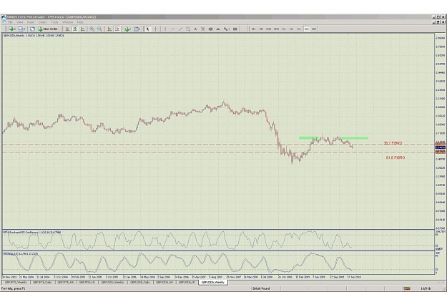Image resolution: width=447 pixels, height=292 pixels.
Task: Open the View menu
Action: [20, 22]
